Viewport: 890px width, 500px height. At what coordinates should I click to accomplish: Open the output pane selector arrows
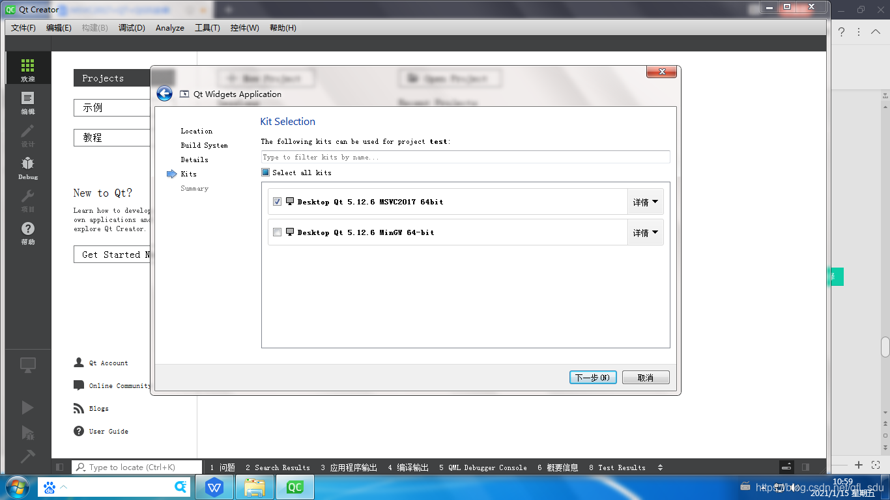coord(660,467)
